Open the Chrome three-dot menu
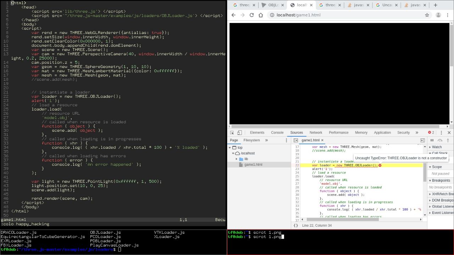 point(448,15)
